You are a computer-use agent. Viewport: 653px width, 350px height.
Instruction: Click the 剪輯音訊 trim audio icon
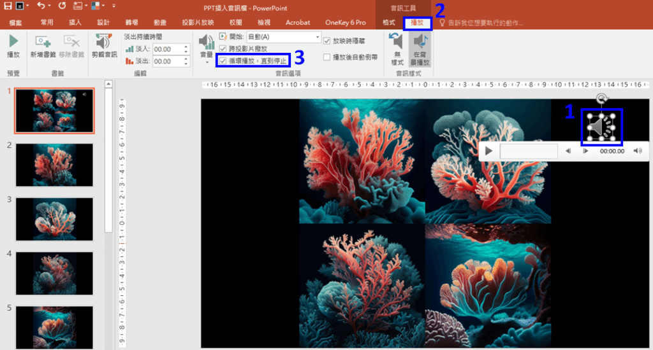pos(104,41)
